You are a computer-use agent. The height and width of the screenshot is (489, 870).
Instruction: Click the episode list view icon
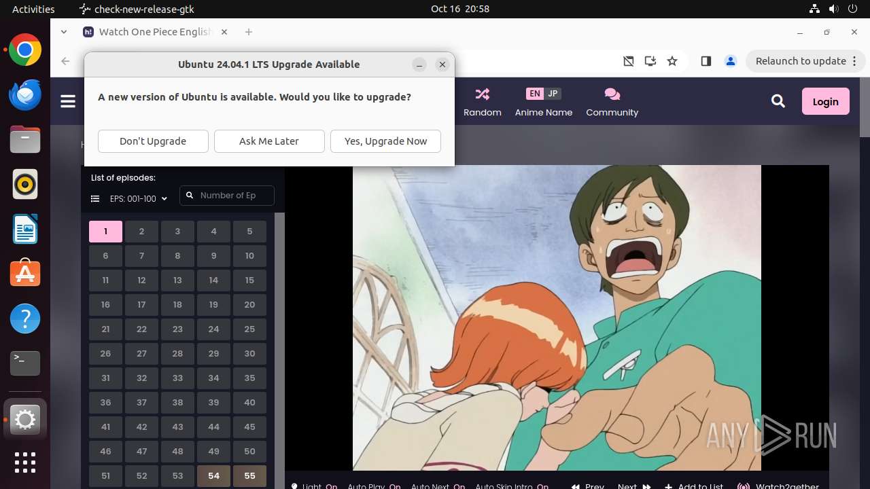pos(95,199)
